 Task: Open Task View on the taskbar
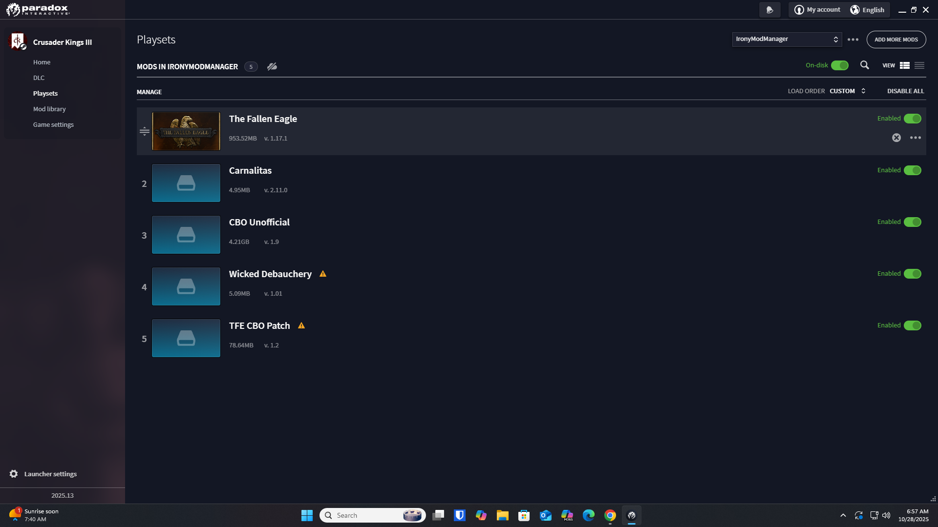tap(438, 515)
